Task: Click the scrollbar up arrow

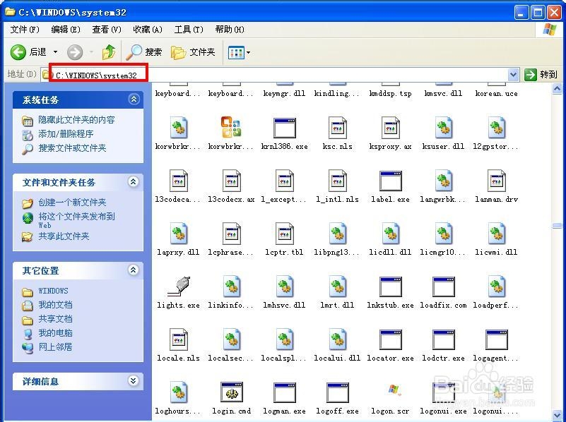Action: 557,88
